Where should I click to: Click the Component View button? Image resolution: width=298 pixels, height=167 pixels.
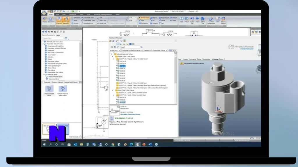[88, 21]
